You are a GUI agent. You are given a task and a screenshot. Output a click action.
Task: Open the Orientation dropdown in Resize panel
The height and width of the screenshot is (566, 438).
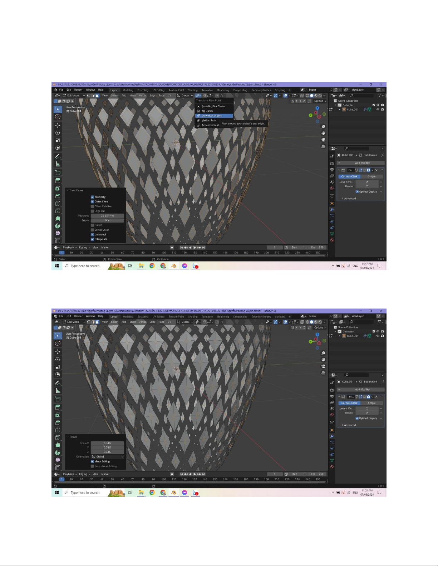point(107,457)
